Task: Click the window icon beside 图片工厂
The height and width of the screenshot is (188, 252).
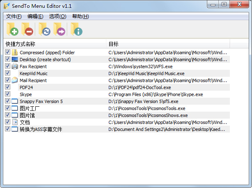Action: [15, 108]
